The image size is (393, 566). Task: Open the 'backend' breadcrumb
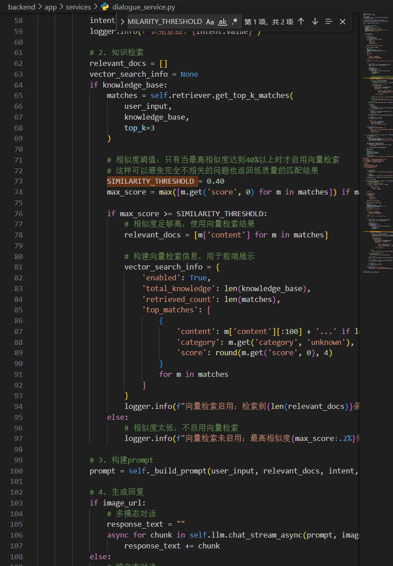pos(22,7)
